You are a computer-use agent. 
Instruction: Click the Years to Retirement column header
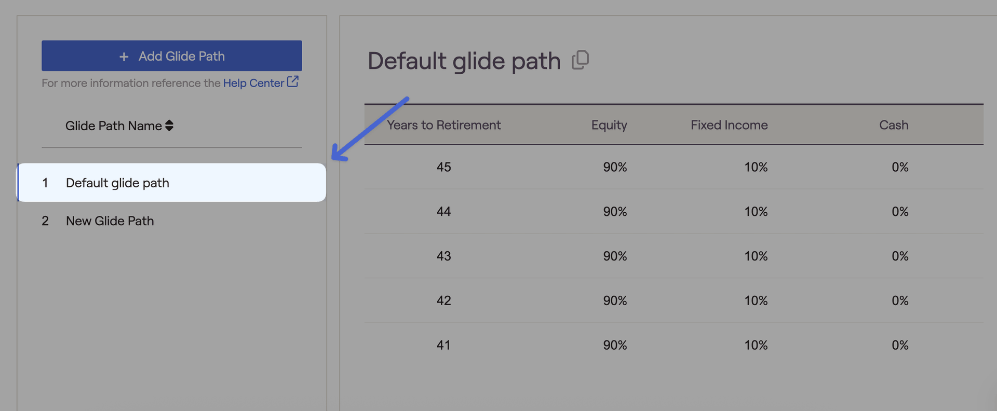pos(443,125)
